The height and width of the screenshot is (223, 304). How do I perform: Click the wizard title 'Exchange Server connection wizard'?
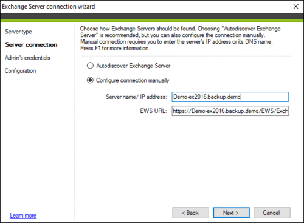coord(49,7)
